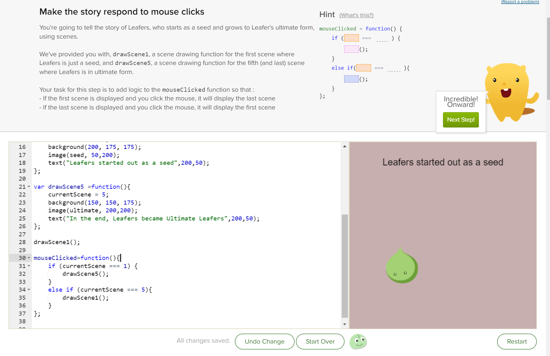
Task: Fold the else if block at line 34
Action: [x=29, y=290]
